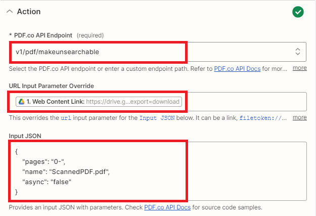Viewport: 316px width, 216px height.
Task: Click the bold Input JSON field label
Action: pos(26,135)
